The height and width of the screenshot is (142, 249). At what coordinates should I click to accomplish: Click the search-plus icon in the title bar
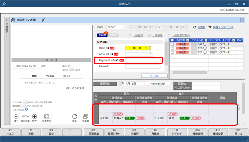coord(5,4)
